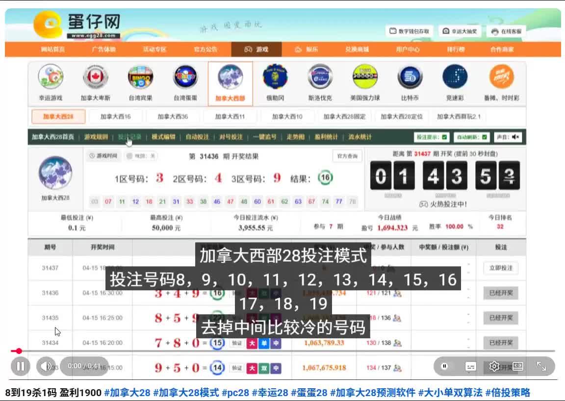Image resolution: width=565 pixels, height=401 pixels.
Task: Toggle the 投注提示 checkbox
Action: [x=444, y=137]
